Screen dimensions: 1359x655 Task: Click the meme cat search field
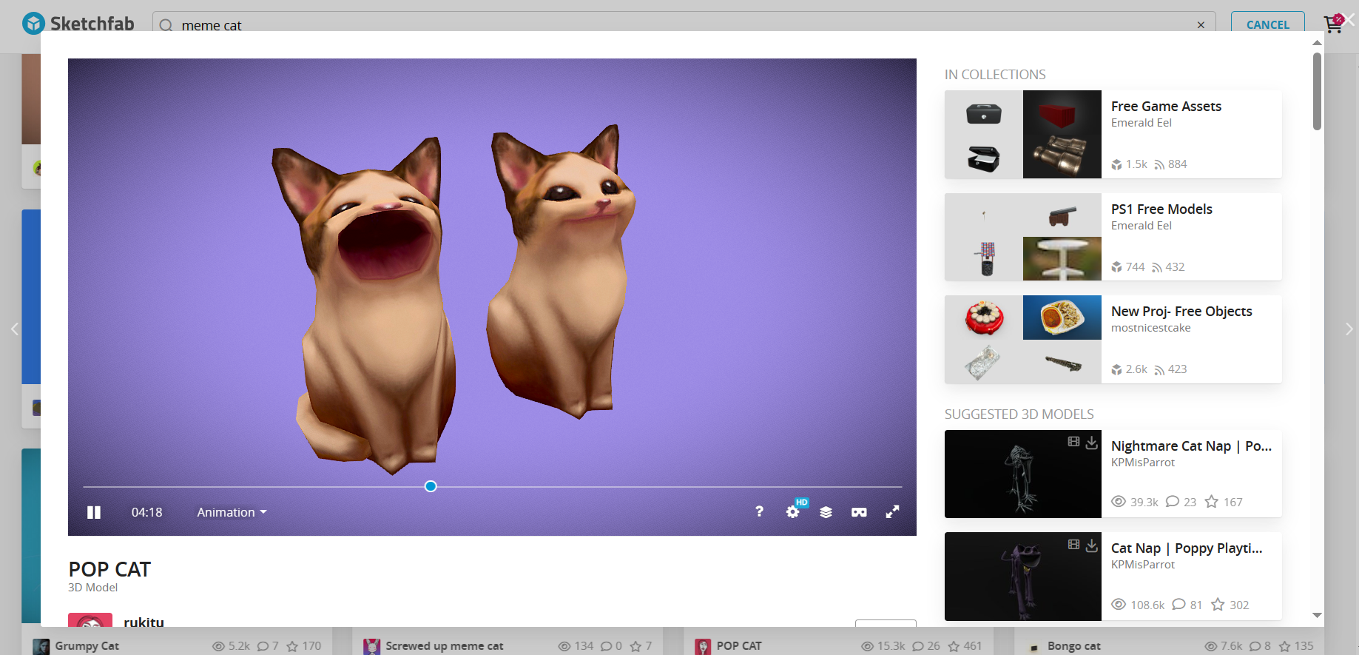[684, 25]
